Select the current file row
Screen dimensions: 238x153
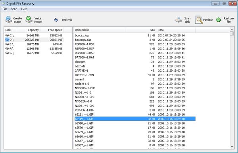coord(135,79)
